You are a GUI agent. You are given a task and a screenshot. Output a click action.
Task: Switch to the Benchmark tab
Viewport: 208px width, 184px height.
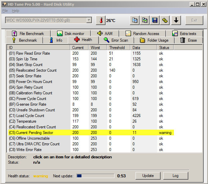[24, 40]
